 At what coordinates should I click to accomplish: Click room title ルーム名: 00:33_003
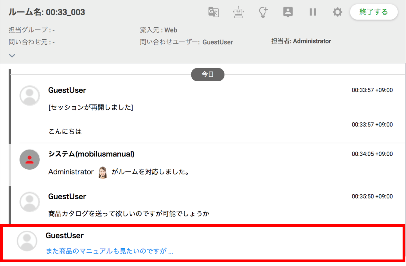pyautogui.click(x=47, y=12)
